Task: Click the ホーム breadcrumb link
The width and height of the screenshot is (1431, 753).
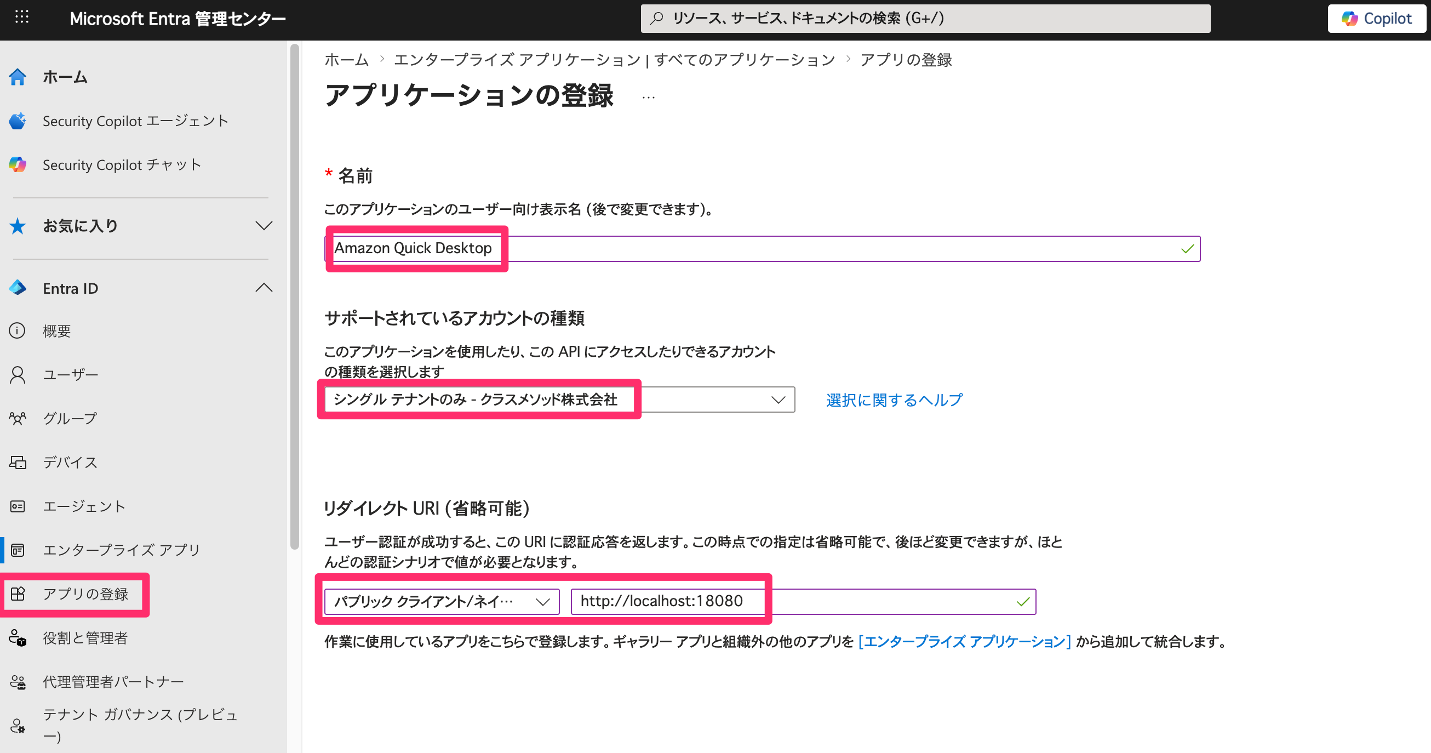Action: (x=347, y=60)
